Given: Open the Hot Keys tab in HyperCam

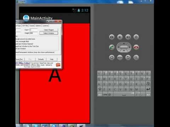Looking at the screenshot, I should click(18, 26).
